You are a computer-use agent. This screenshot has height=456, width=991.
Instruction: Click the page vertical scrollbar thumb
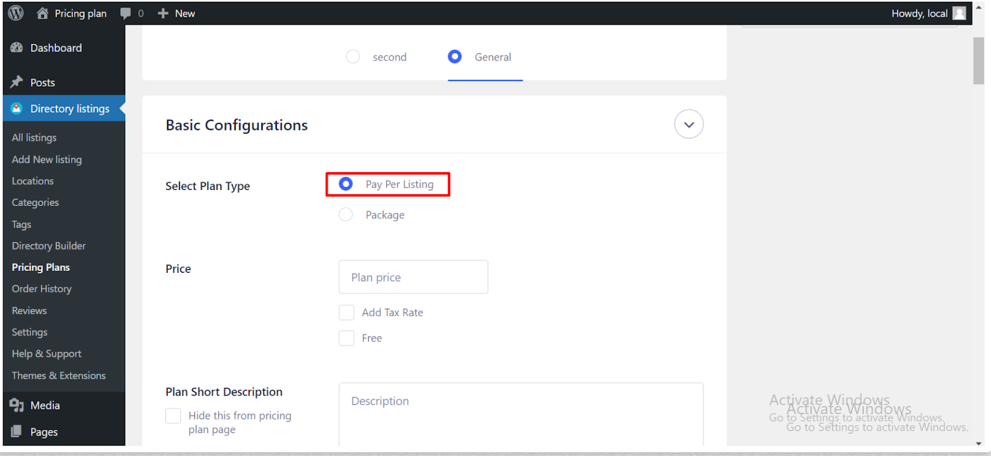979,61
